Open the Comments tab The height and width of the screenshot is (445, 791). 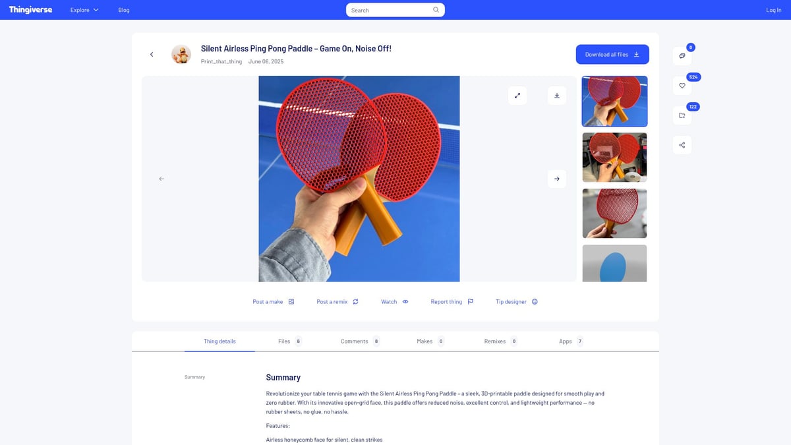point(359,341)
